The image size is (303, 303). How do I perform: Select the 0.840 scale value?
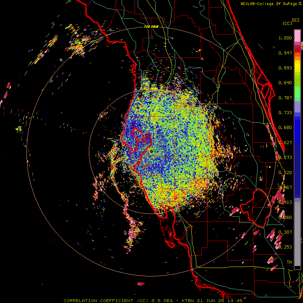click(285, 83)
